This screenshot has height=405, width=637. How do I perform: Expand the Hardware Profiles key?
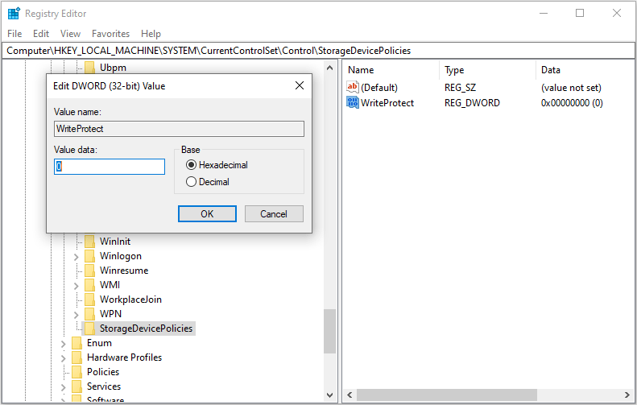click(x=63, y=357)
